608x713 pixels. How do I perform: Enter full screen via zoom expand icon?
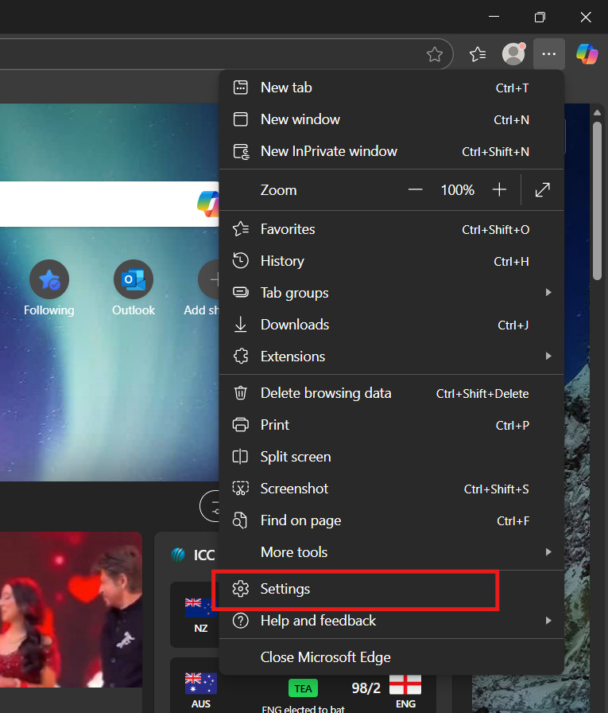coord(543,189)
